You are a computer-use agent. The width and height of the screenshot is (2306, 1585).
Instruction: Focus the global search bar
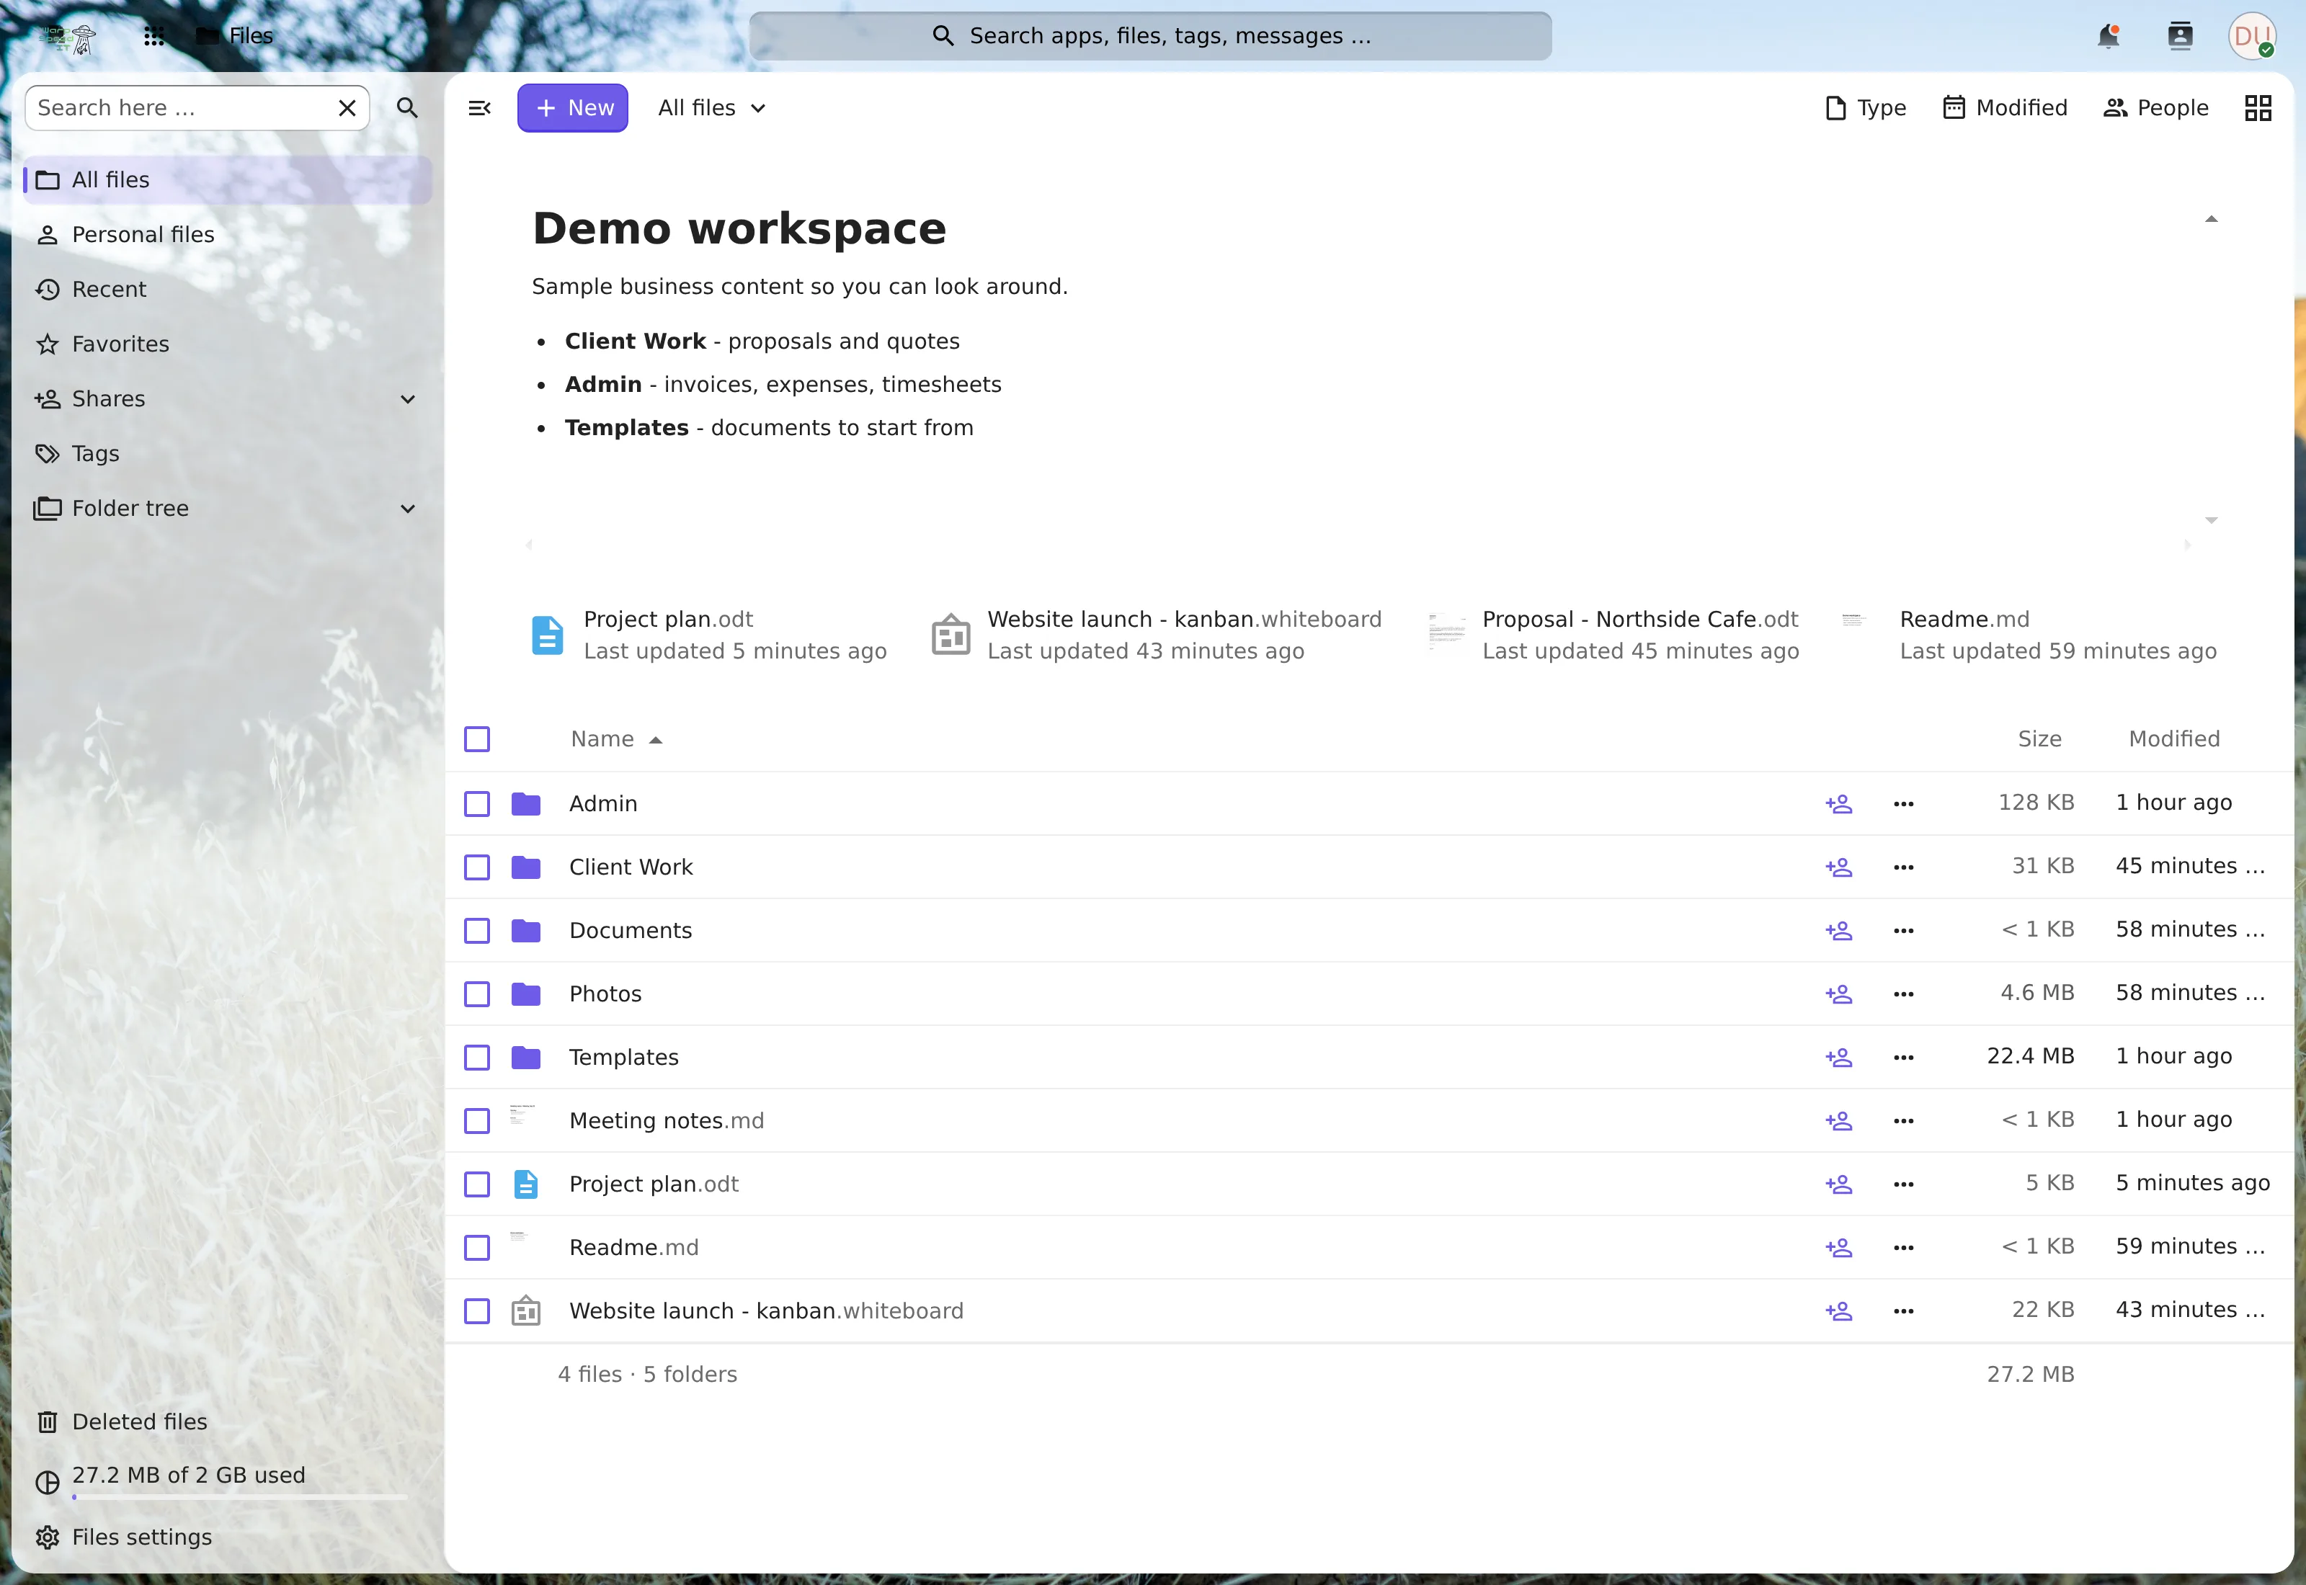(1150, 36)
